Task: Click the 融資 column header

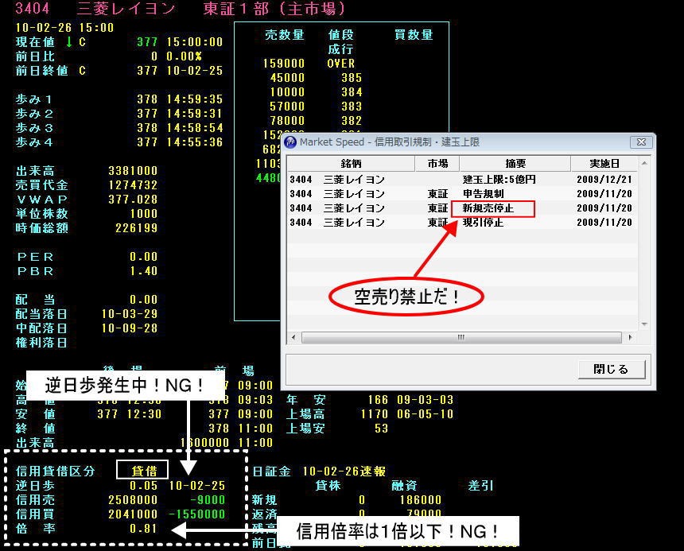Action: [404, 486]
